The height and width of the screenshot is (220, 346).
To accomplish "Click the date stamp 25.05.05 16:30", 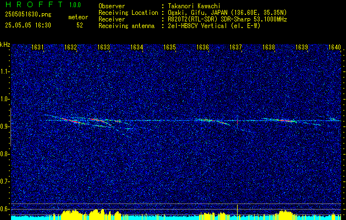I will 28,25.
